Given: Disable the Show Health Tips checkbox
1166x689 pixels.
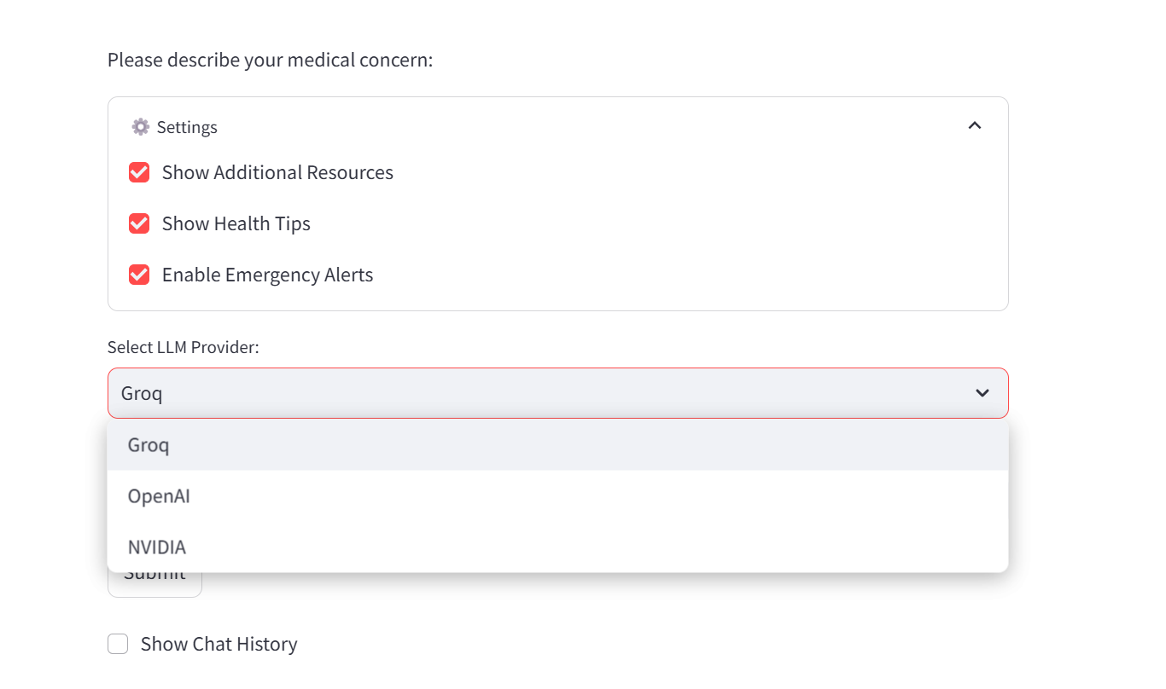Looking at the screenshot, I should pyautogui.click(x=139, y=223).
